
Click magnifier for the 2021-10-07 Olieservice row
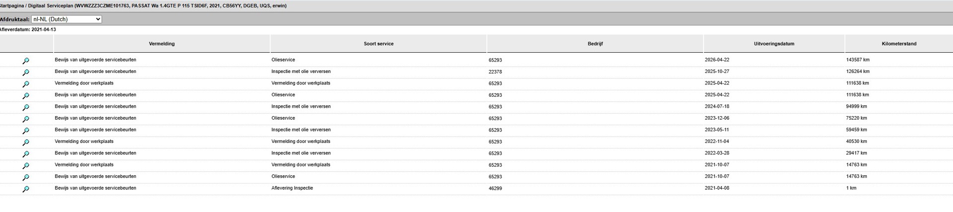pos(26,178)
